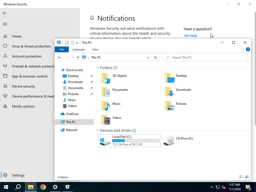256x192 pixels.
Task: Select Network in navigation pane
Action: click(71, 130)
